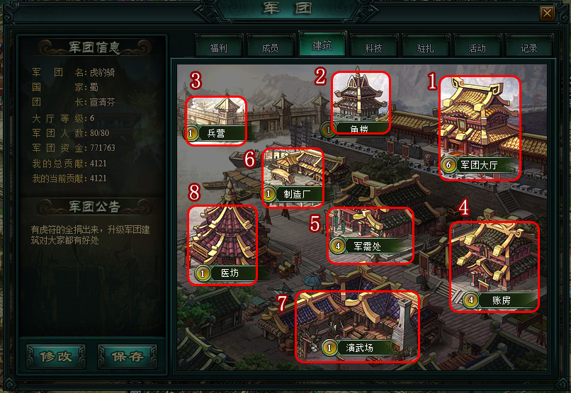Click the level 4 badge next to 账房
This screenshot has width=571, height=393.
pos(471,300)
